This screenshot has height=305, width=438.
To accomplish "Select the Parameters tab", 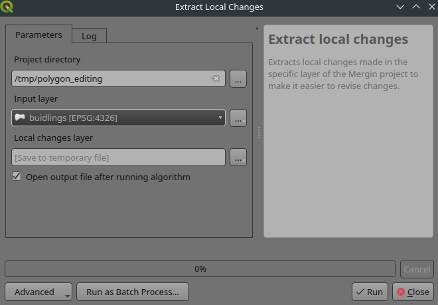I will [38, 35].
